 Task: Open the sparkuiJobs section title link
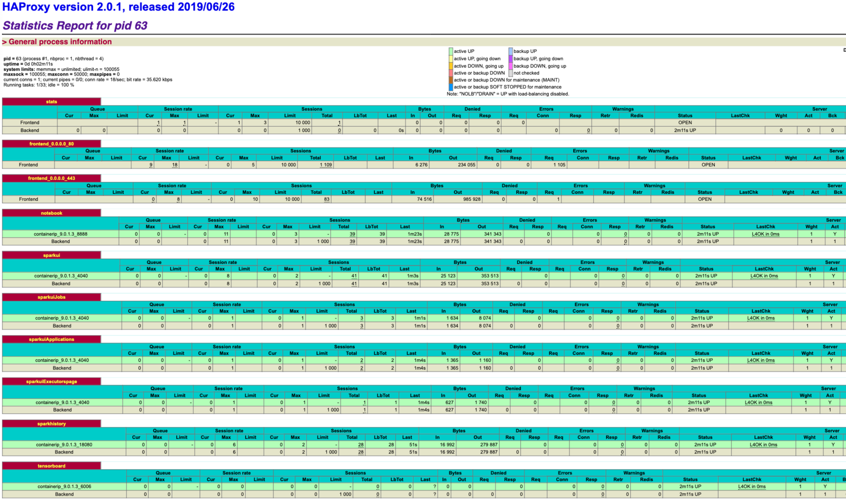51,297
